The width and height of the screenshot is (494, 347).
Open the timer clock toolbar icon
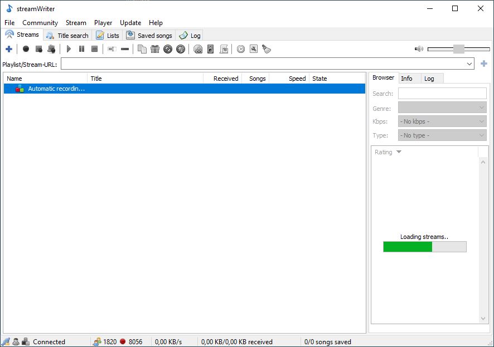(241, 49)
